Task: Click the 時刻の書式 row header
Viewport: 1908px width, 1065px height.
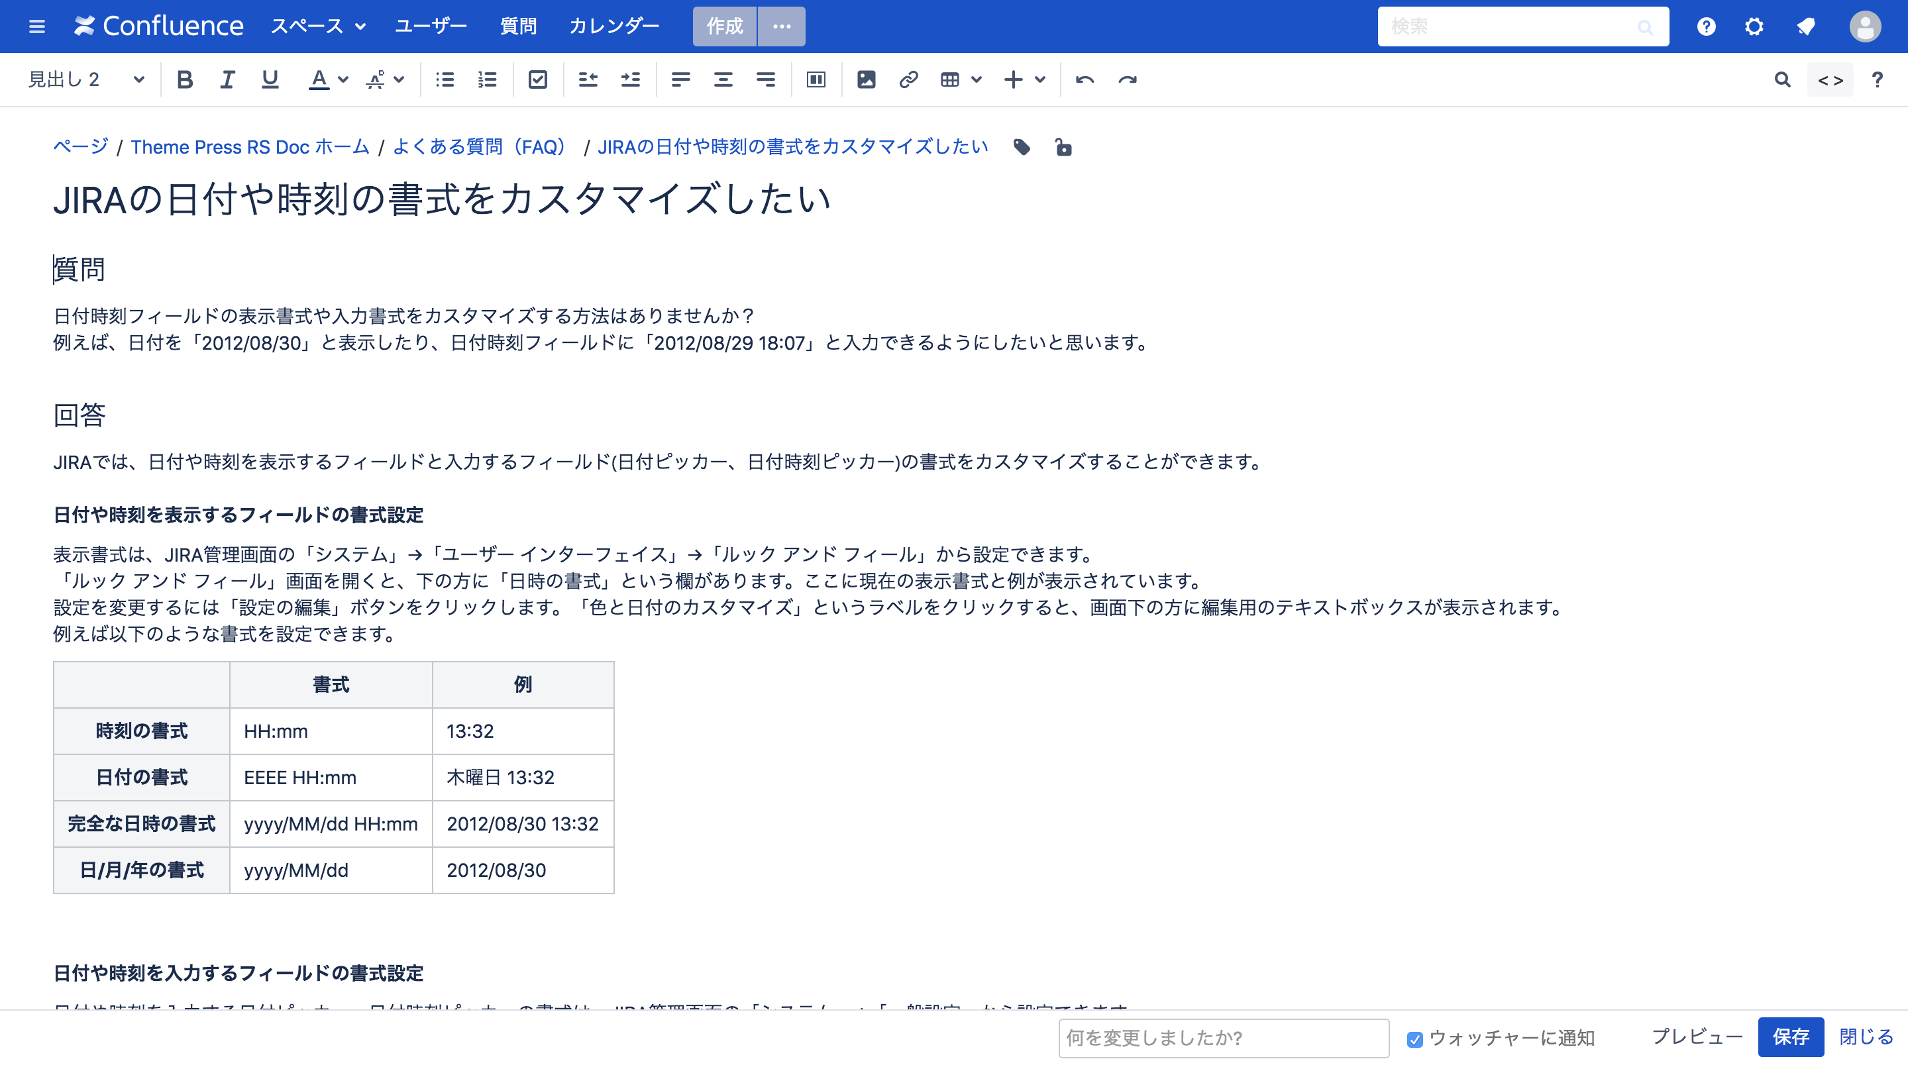Action: coord(142,731)
